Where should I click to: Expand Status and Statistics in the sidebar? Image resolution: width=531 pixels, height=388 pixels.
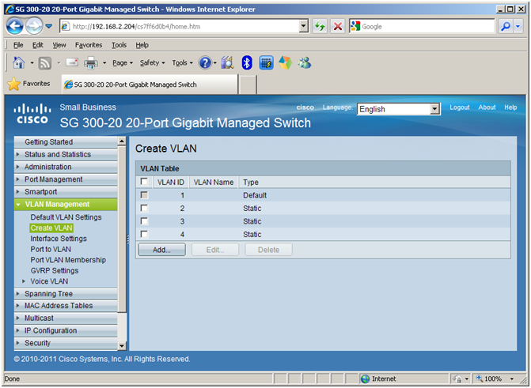[18, 154]
